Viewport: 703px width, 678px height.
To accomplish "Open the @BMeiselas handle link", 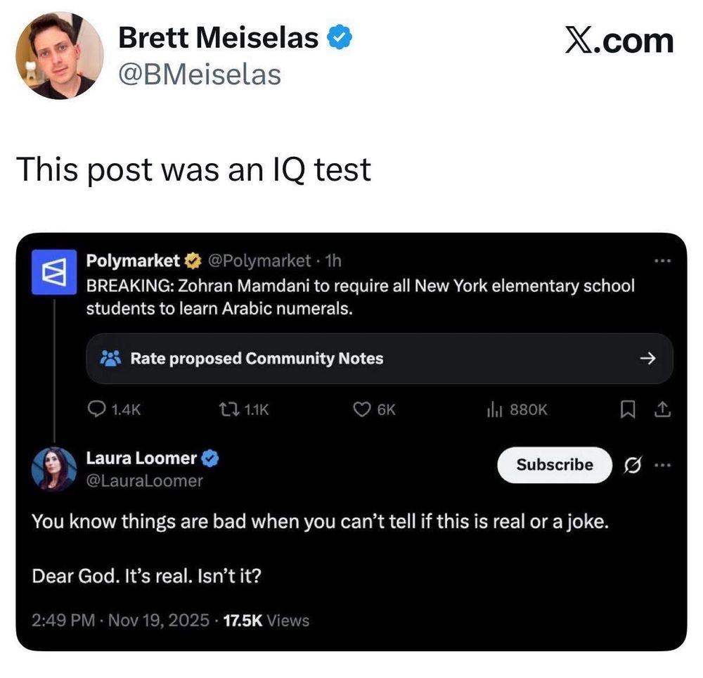I will (x=200, y=74).
